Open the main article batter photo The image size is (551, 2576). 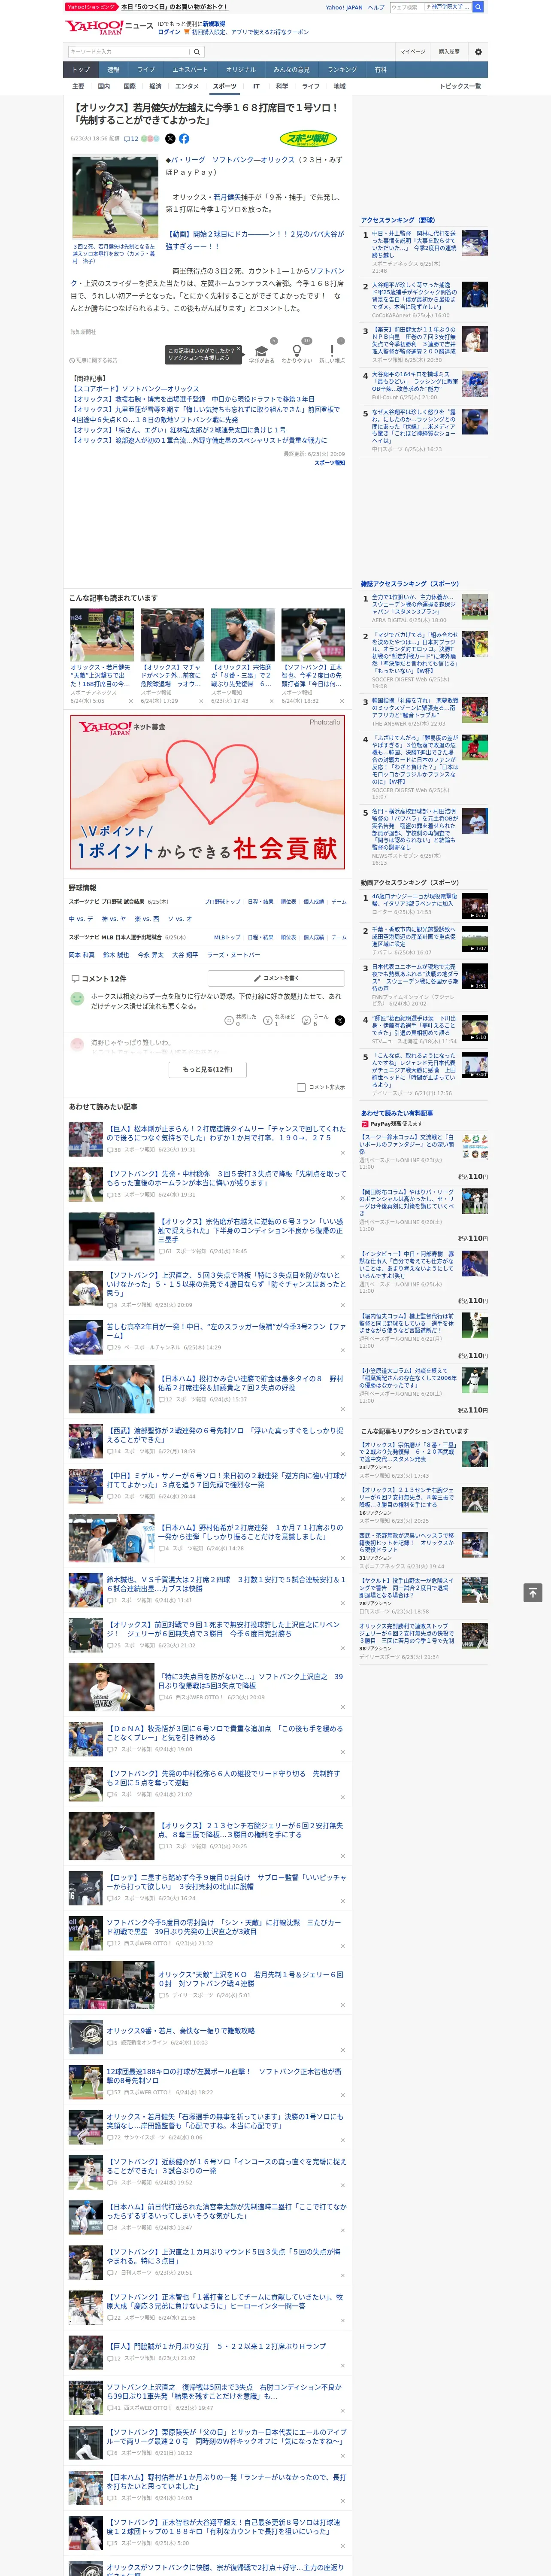115,197
